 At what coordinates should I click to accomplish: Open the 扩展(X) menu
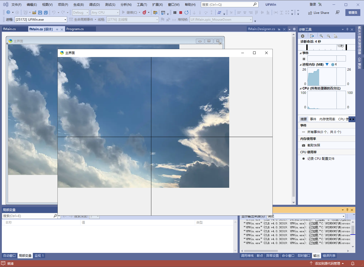tap(157, 4)
